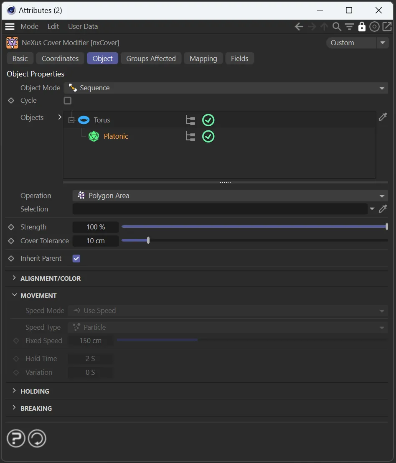The image size is (396, 463).
Task: Open the User Data menu
Action: click(83, 26)
